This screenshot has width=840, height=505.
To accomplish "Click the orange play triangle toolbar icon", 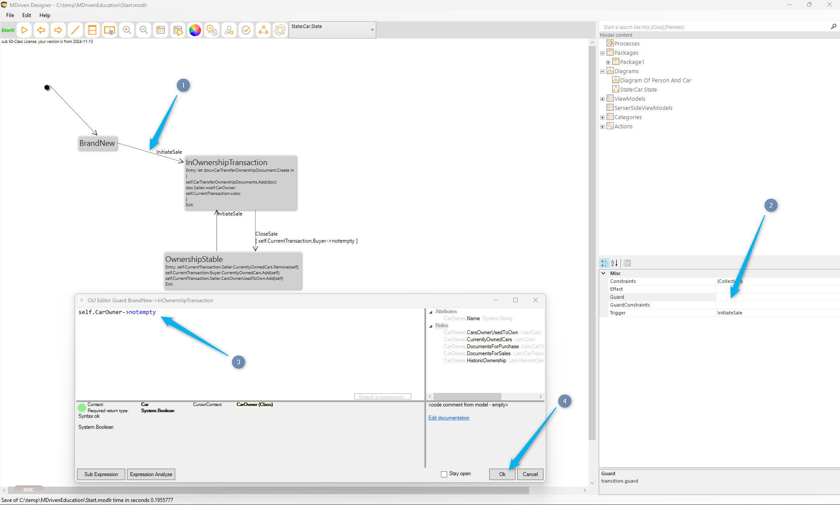I will click(25, 30).
